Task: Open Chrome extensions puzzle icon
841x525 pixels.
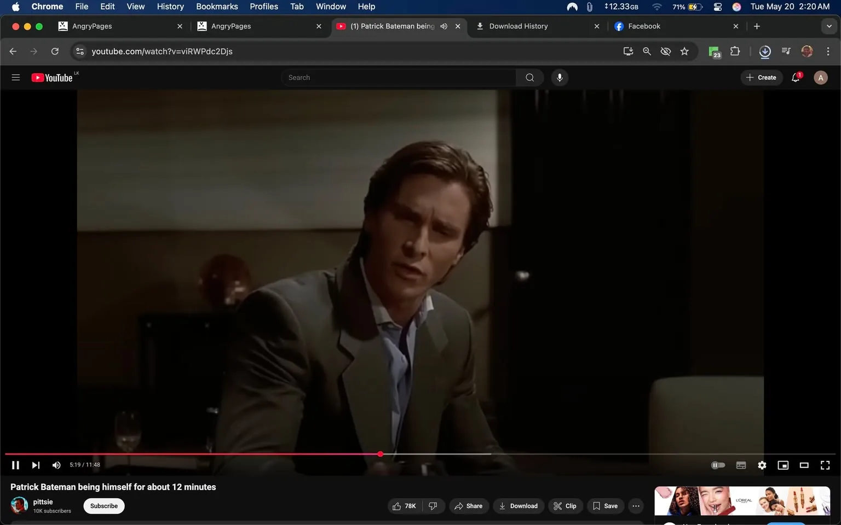Action: click(735, 51)
